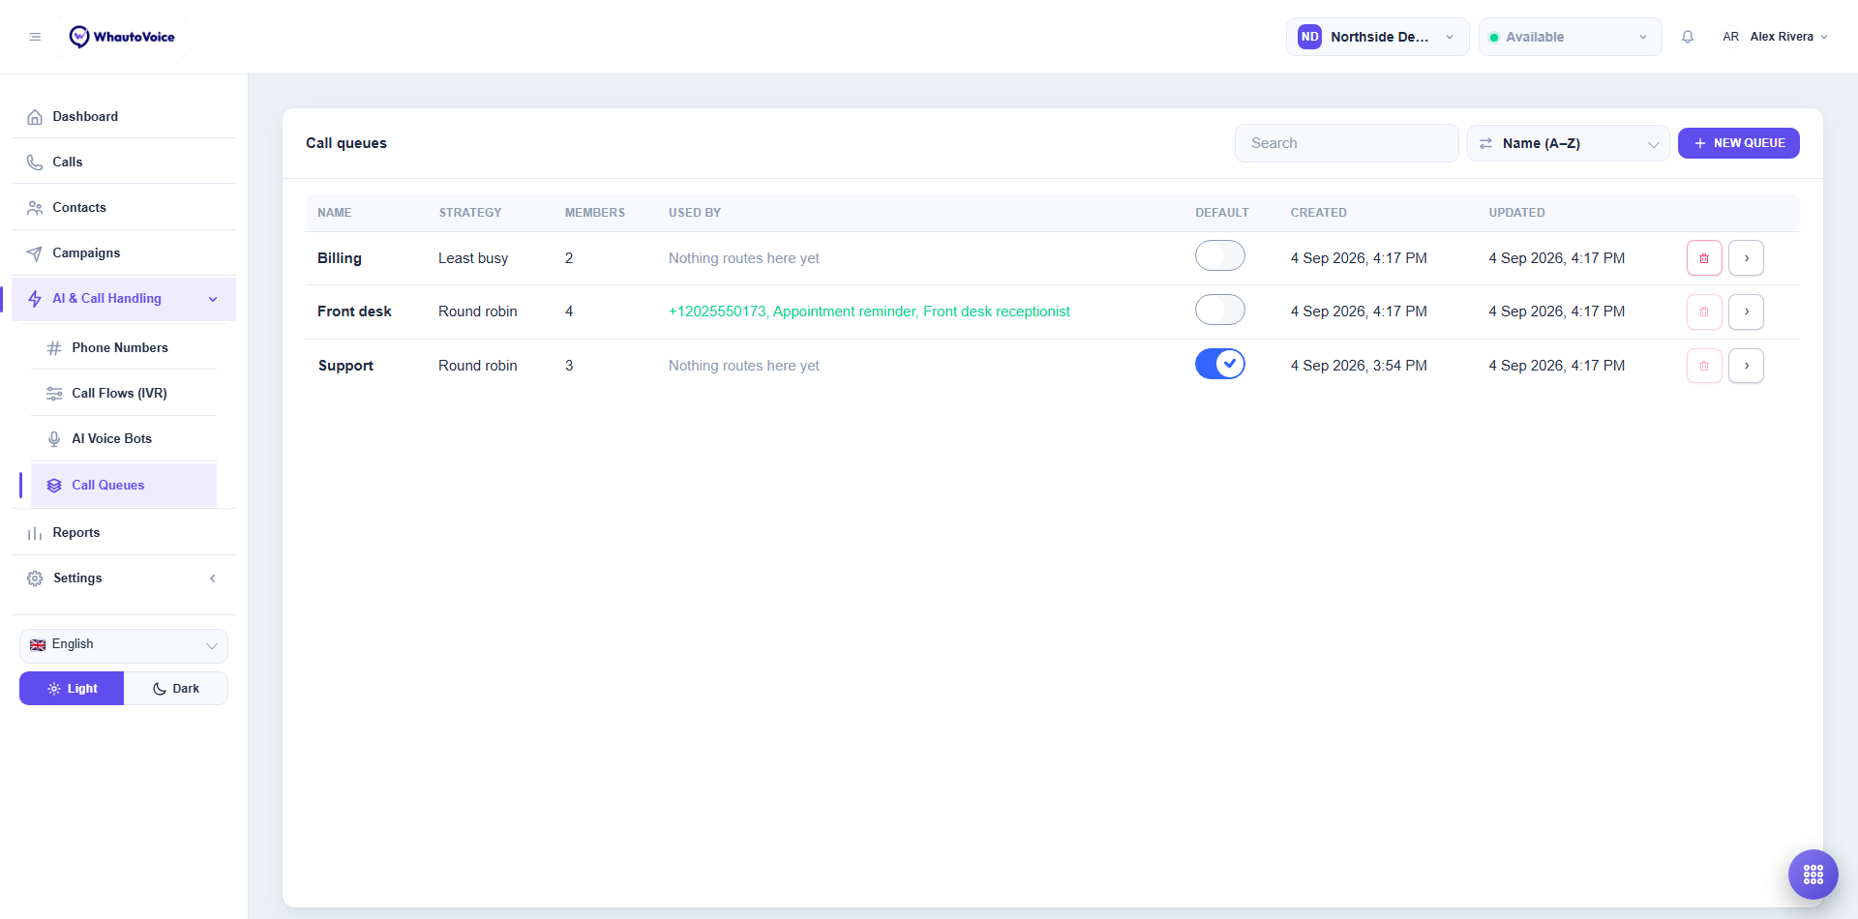Click the hamburger menu icon

pyautogui.click(x=35, y=37)
